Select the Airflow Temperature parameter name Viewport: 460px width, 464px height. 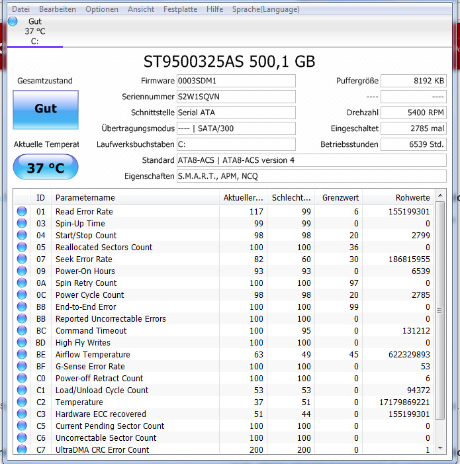[x=93, y=355]
